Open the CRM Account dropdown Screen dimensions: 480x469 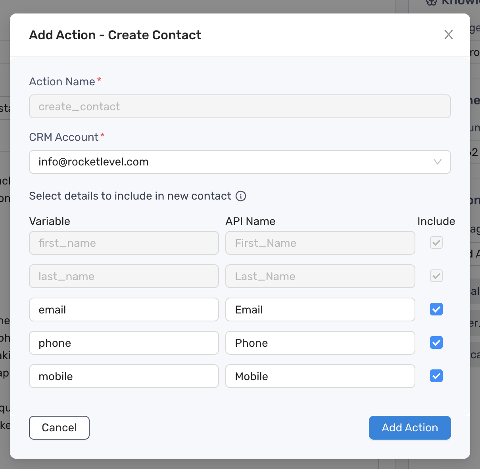240,162
